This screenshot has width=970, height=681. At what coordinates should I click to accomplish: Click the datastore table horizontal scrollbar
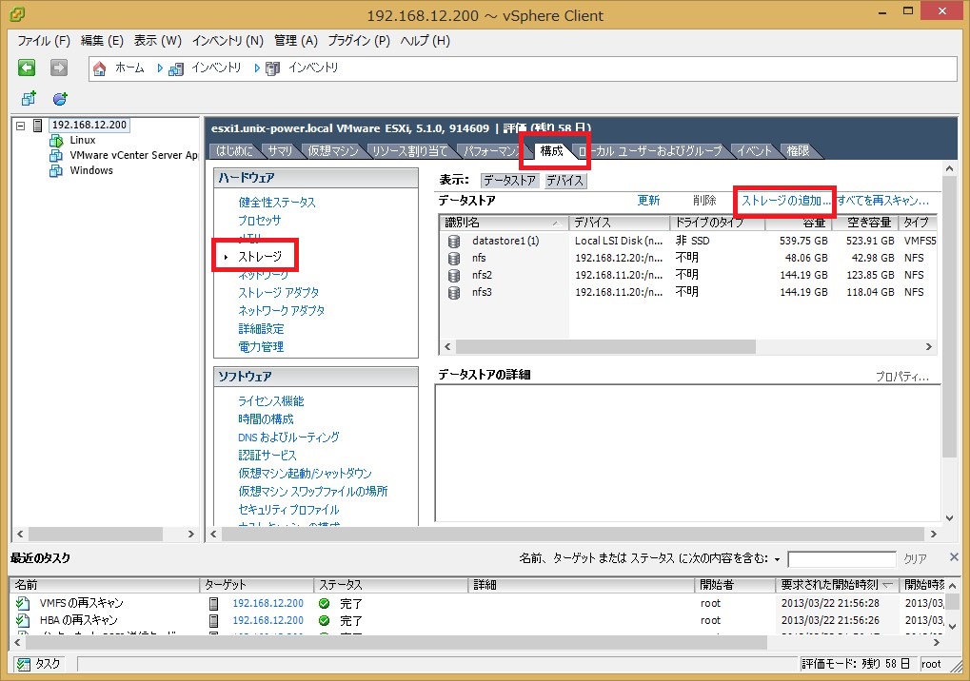tap(605, 346)
